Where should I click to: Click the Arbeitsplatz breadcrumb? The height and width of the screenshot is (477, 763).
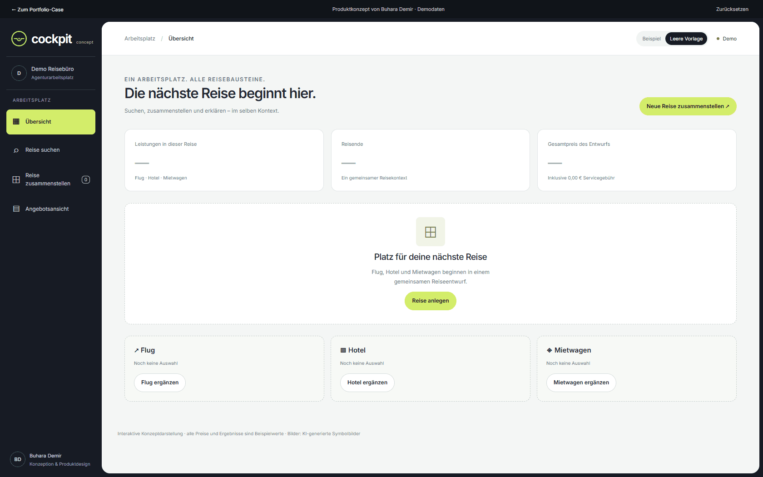click(x=140, y=39)
